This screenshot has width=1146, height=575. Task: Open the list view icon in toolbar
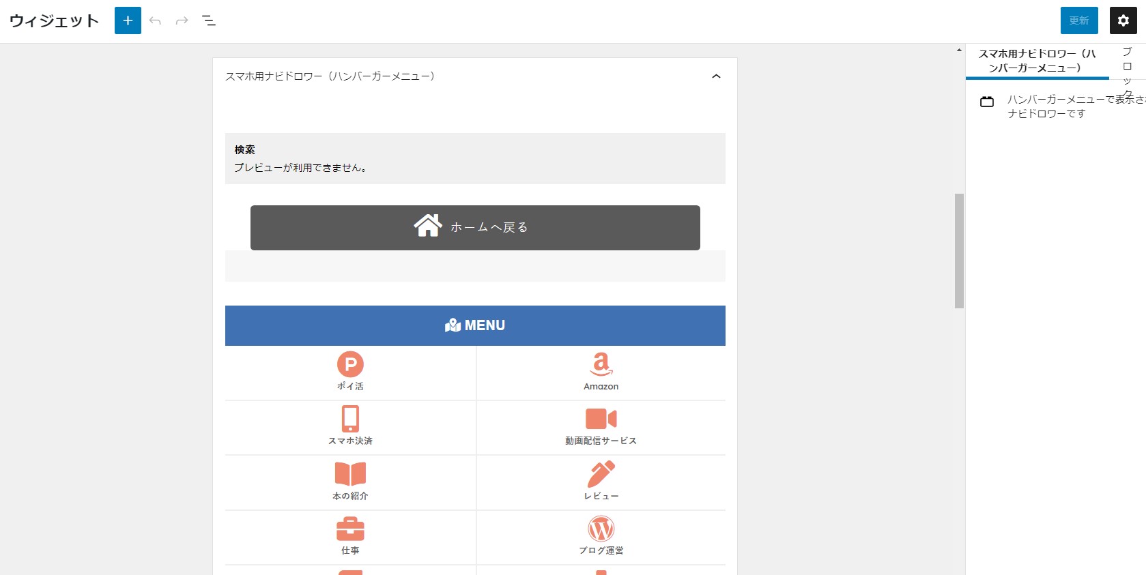209,20
